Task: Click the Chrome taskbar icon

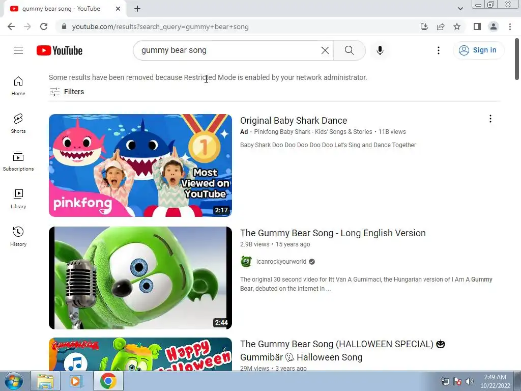Action: [108, 381]
